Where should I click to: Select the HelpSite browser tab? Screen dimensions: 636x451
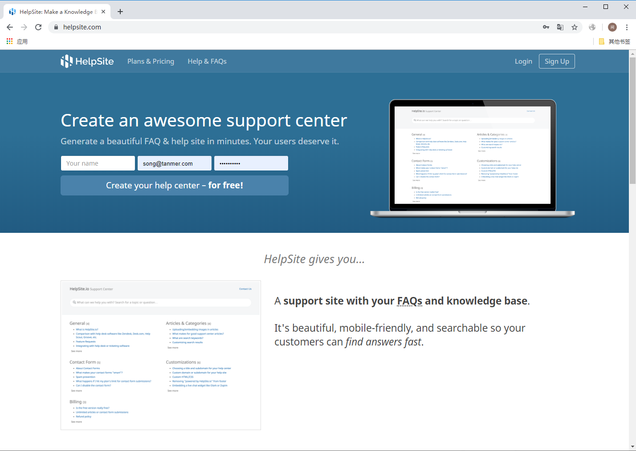point(57,12)
